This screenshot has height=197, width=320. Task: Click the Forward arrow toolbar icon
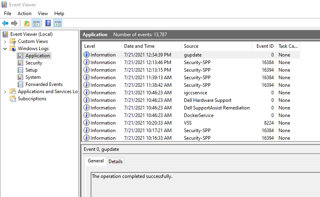click(14, 23)
